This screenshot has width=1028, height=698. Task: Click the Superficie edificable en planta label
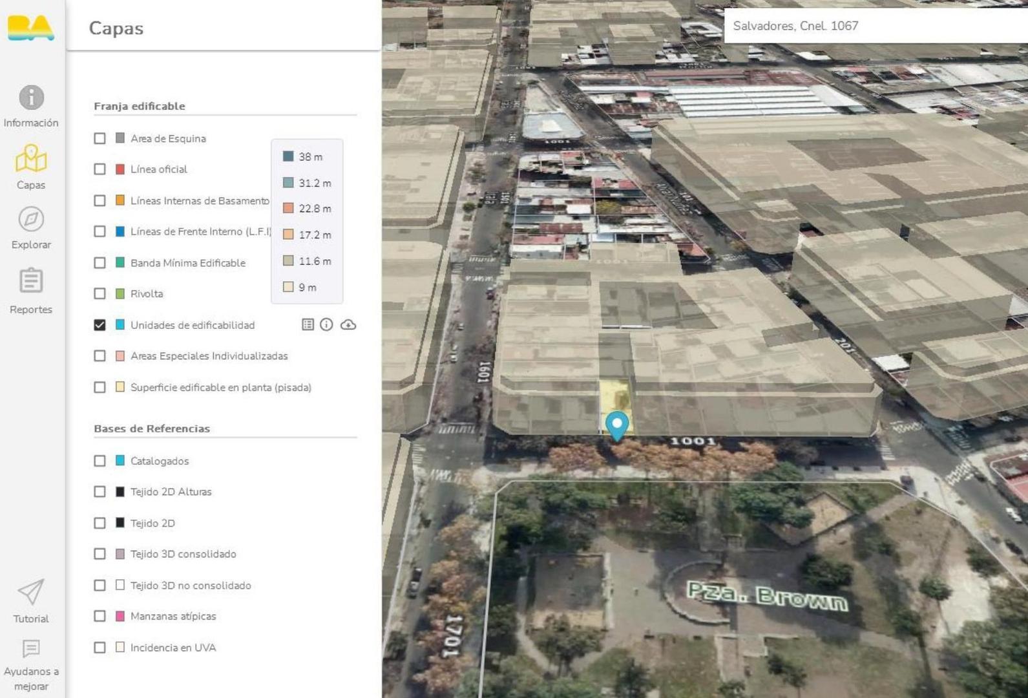[220, 387]
